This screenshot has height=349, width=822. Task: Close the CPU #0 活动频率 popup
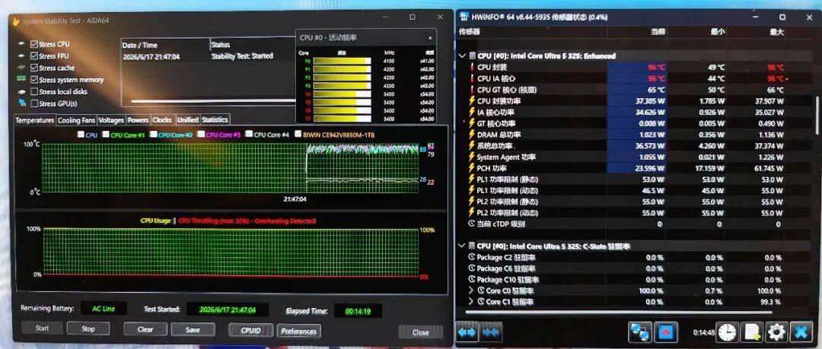pos(430,38)
